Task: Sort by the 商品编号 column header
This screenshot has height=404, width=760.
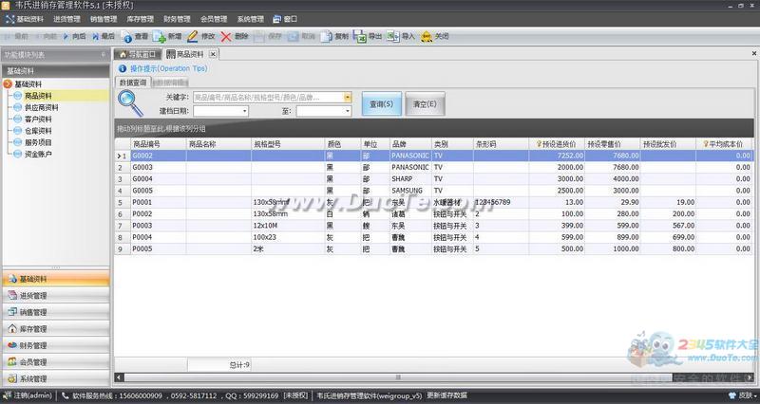Action: (159, 144)
